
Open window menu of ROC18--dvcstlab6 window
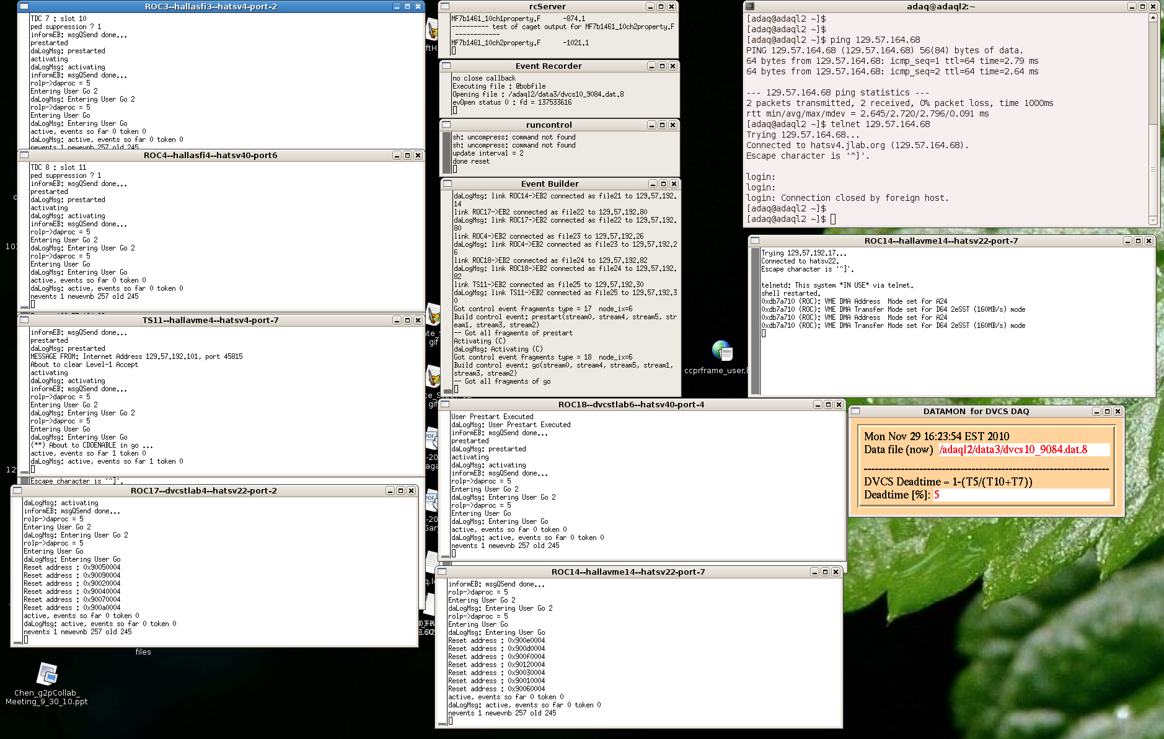coord(444,404)
